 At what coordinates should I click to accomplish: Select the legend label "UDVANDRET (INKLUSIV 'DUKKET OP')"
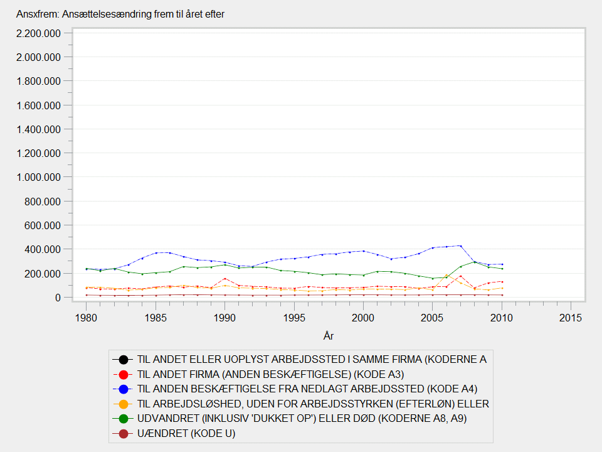302,419
